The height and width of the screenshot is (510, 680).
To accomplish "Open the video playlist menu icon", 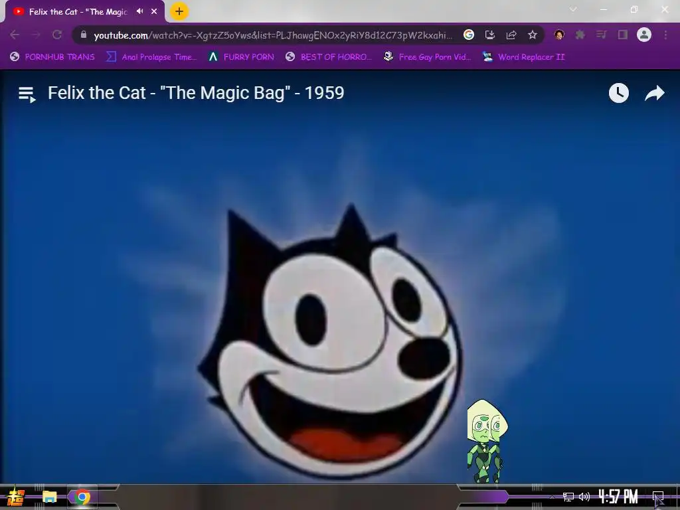I will (27, 94).
